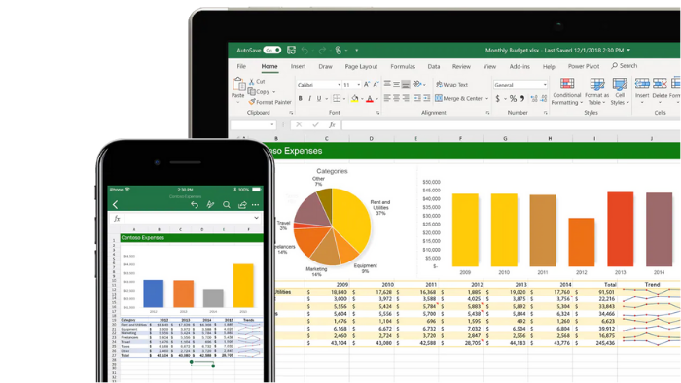Click the Format as Table icon
The height and width of the screenshot is (383, 681).
(597, 85)
